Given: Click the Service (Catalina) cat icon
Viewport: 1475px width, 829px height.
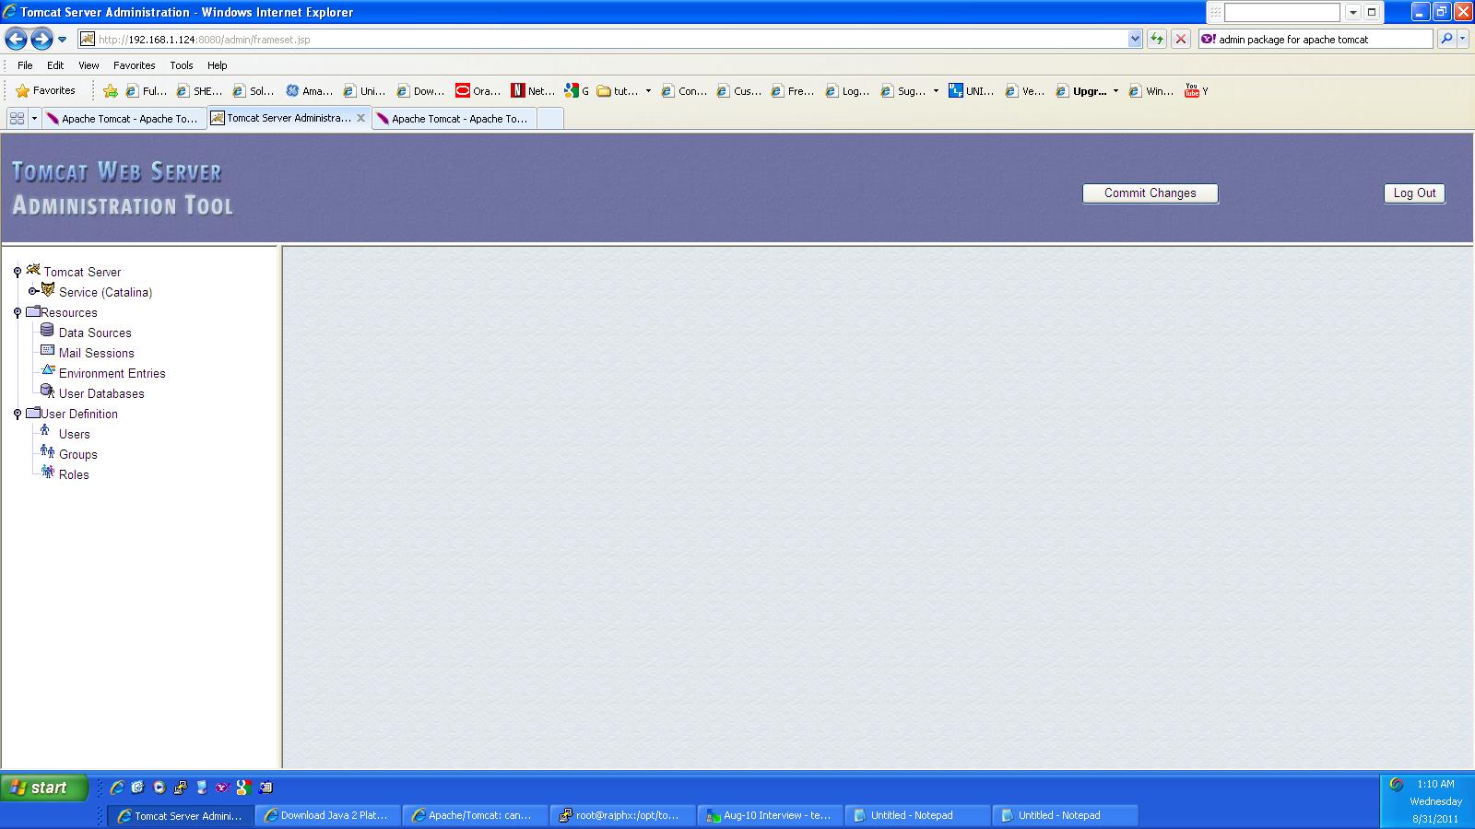Looking at the screenshot, I should click(x=48, y=290).
